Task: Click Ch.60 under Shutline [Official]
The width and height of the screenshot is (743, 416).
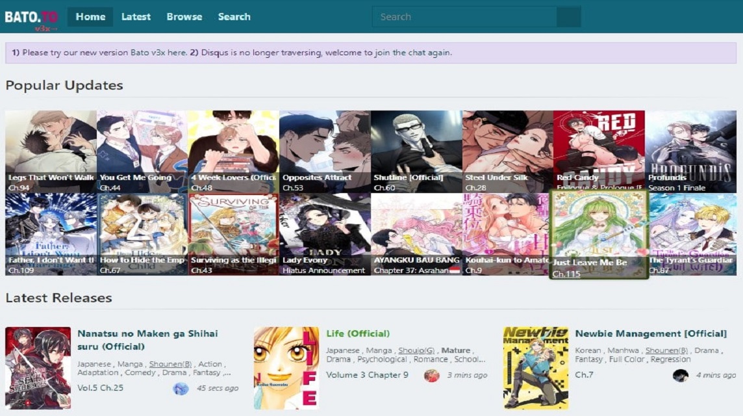Action: pos(384,188)
